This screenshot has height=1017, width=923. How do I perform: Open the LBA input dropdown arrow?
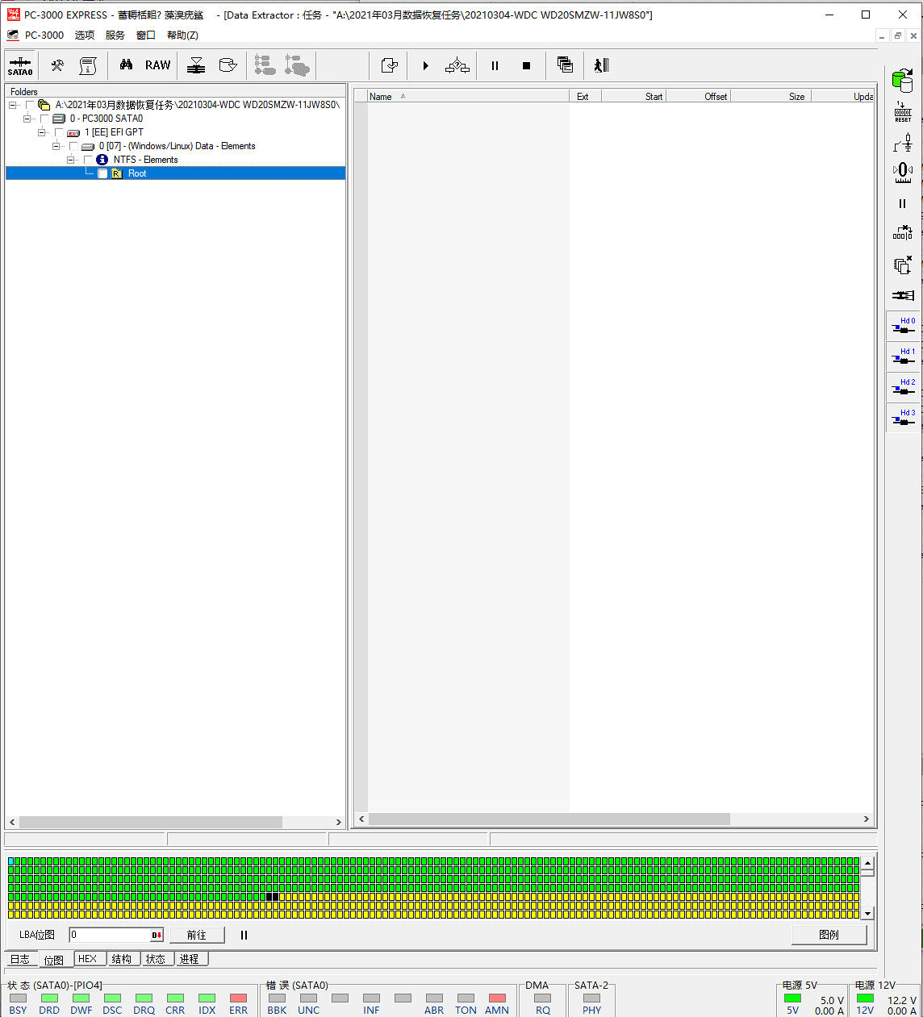coord(157,935)
